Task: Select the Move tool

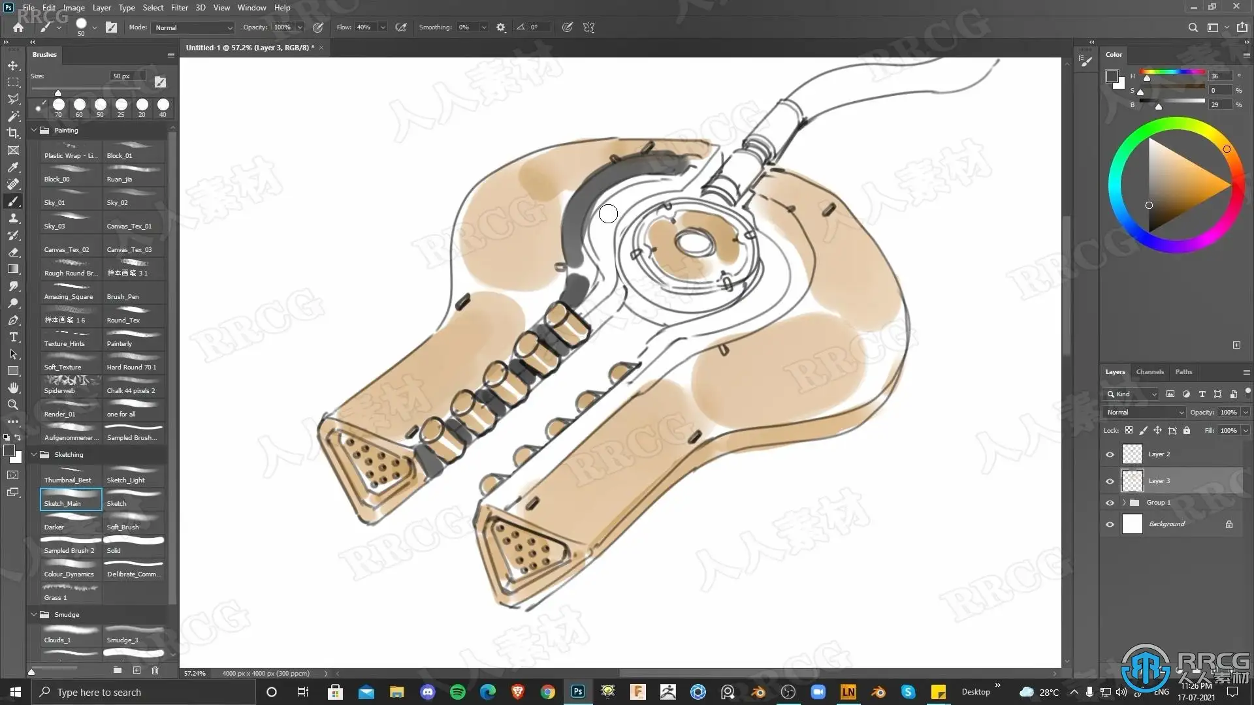Action: click(x=13, y=65)
